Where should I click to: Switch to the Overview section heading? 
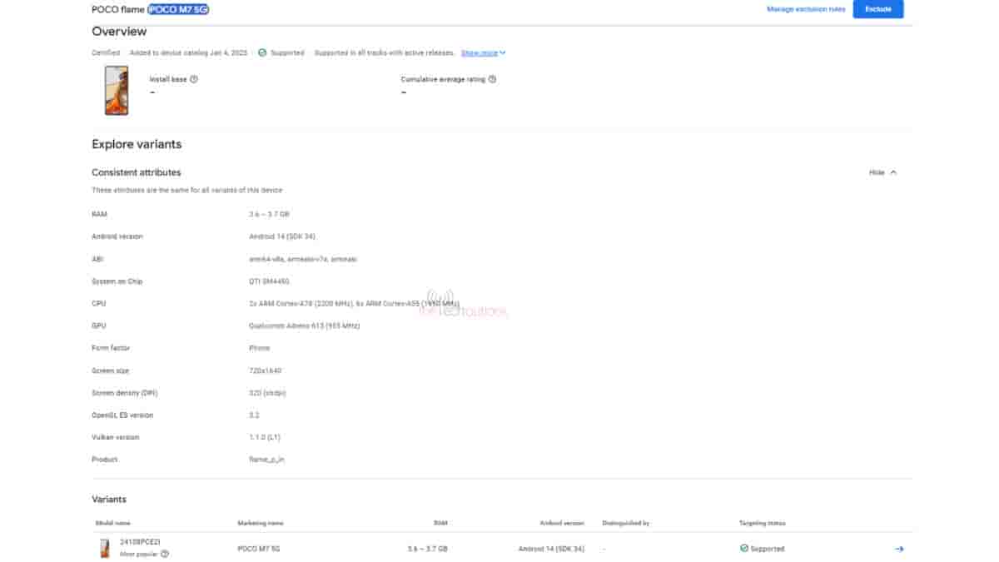point(117,31)
